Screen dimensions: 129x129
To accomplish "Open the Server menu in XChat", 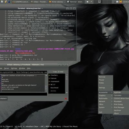I will pyautogui.click(x=6, y=68).
